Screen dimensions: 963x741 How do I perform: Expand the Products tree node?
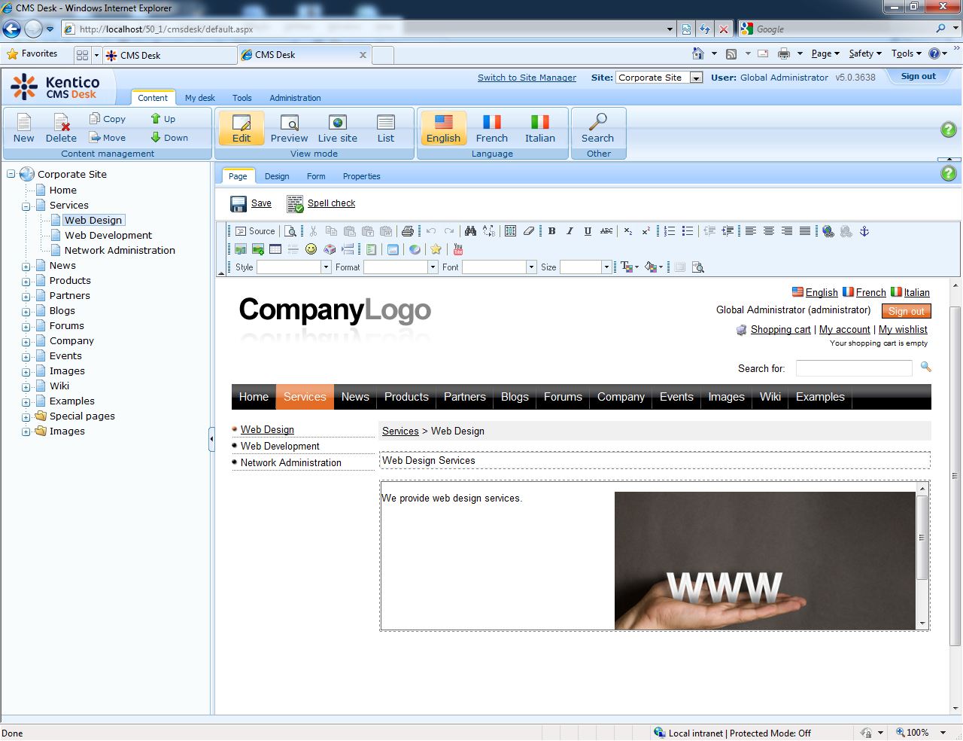(x=26, y=281)
